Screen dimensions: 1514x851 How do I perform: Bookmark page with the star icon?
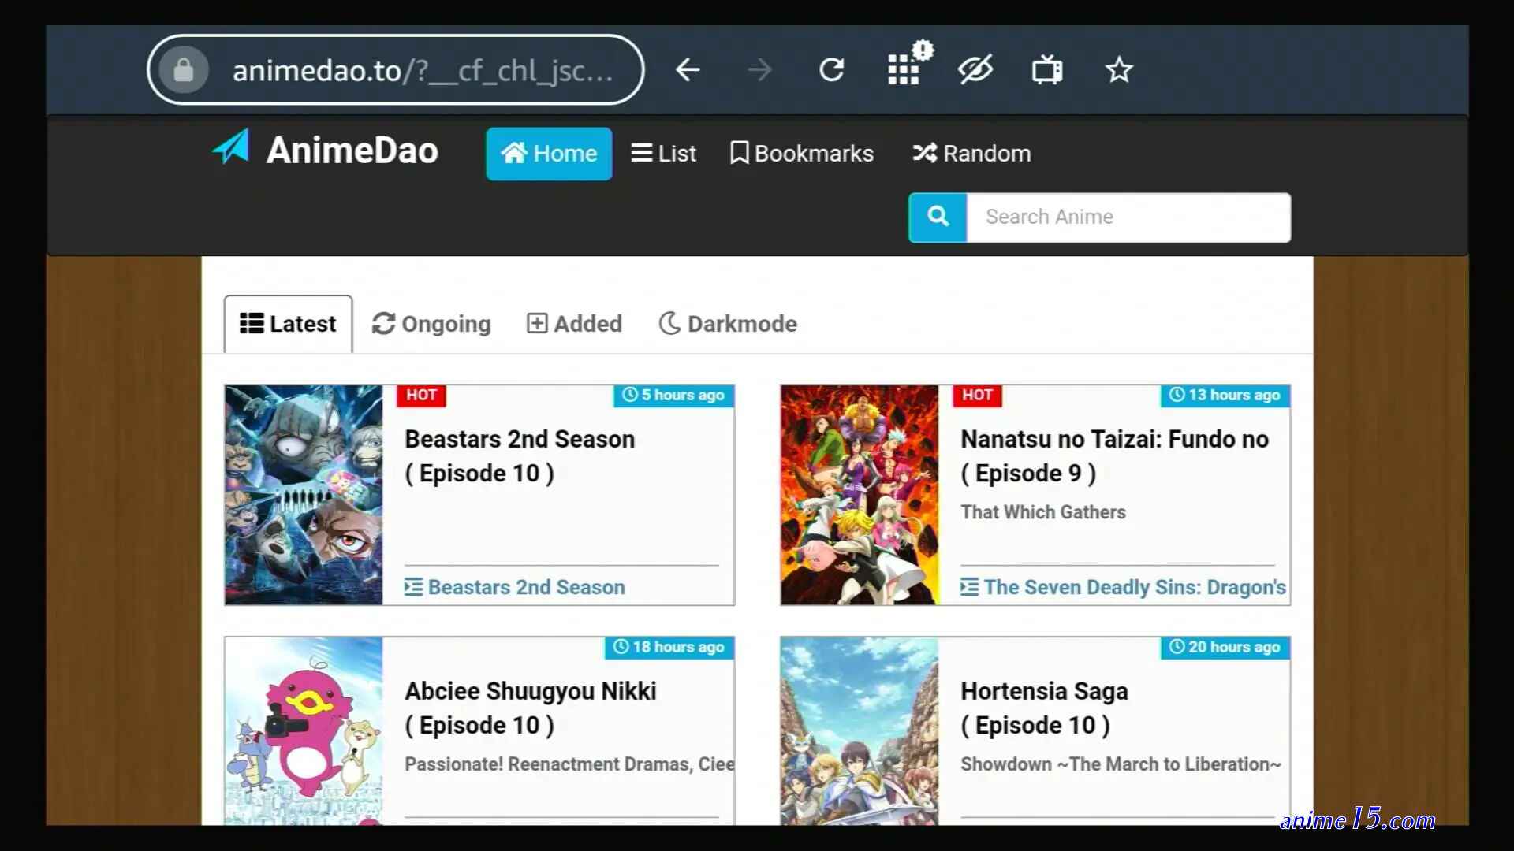click(x=1119, y=70)
